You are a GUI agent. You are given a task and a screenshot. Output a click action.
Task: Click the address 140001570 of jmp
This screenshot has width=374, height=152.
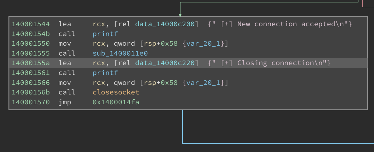pos(31,102)
